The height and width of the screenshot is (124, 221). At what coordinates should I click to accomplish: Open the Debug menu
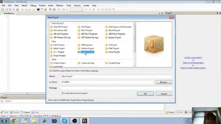(33, 6)
